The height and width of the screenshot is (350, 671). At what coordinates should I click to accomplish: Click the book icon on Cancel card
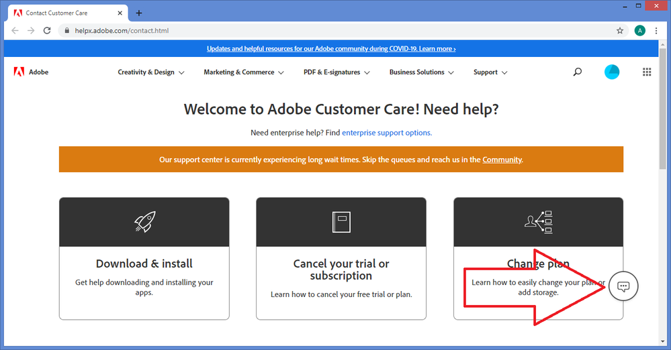341,222
